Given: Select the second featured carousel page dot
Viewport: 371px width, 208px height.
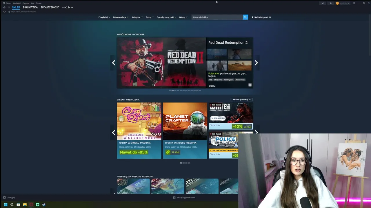Looking at the screenshot, I should tap(173, 91).
